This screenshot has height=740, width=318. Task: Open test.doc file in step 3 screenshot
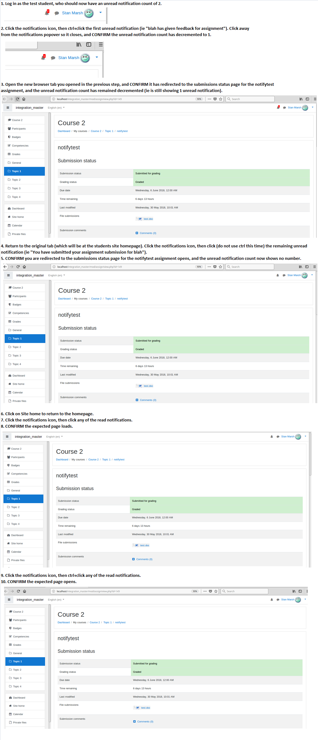pyautogui.click(x=148, y=219)
